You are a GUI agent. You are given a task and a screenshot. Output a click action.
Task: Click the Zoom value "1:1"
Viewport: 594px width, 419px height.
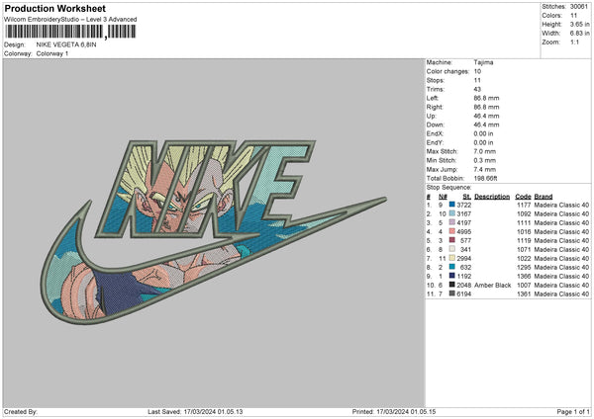pyautogui.click(x=574, y=42)
